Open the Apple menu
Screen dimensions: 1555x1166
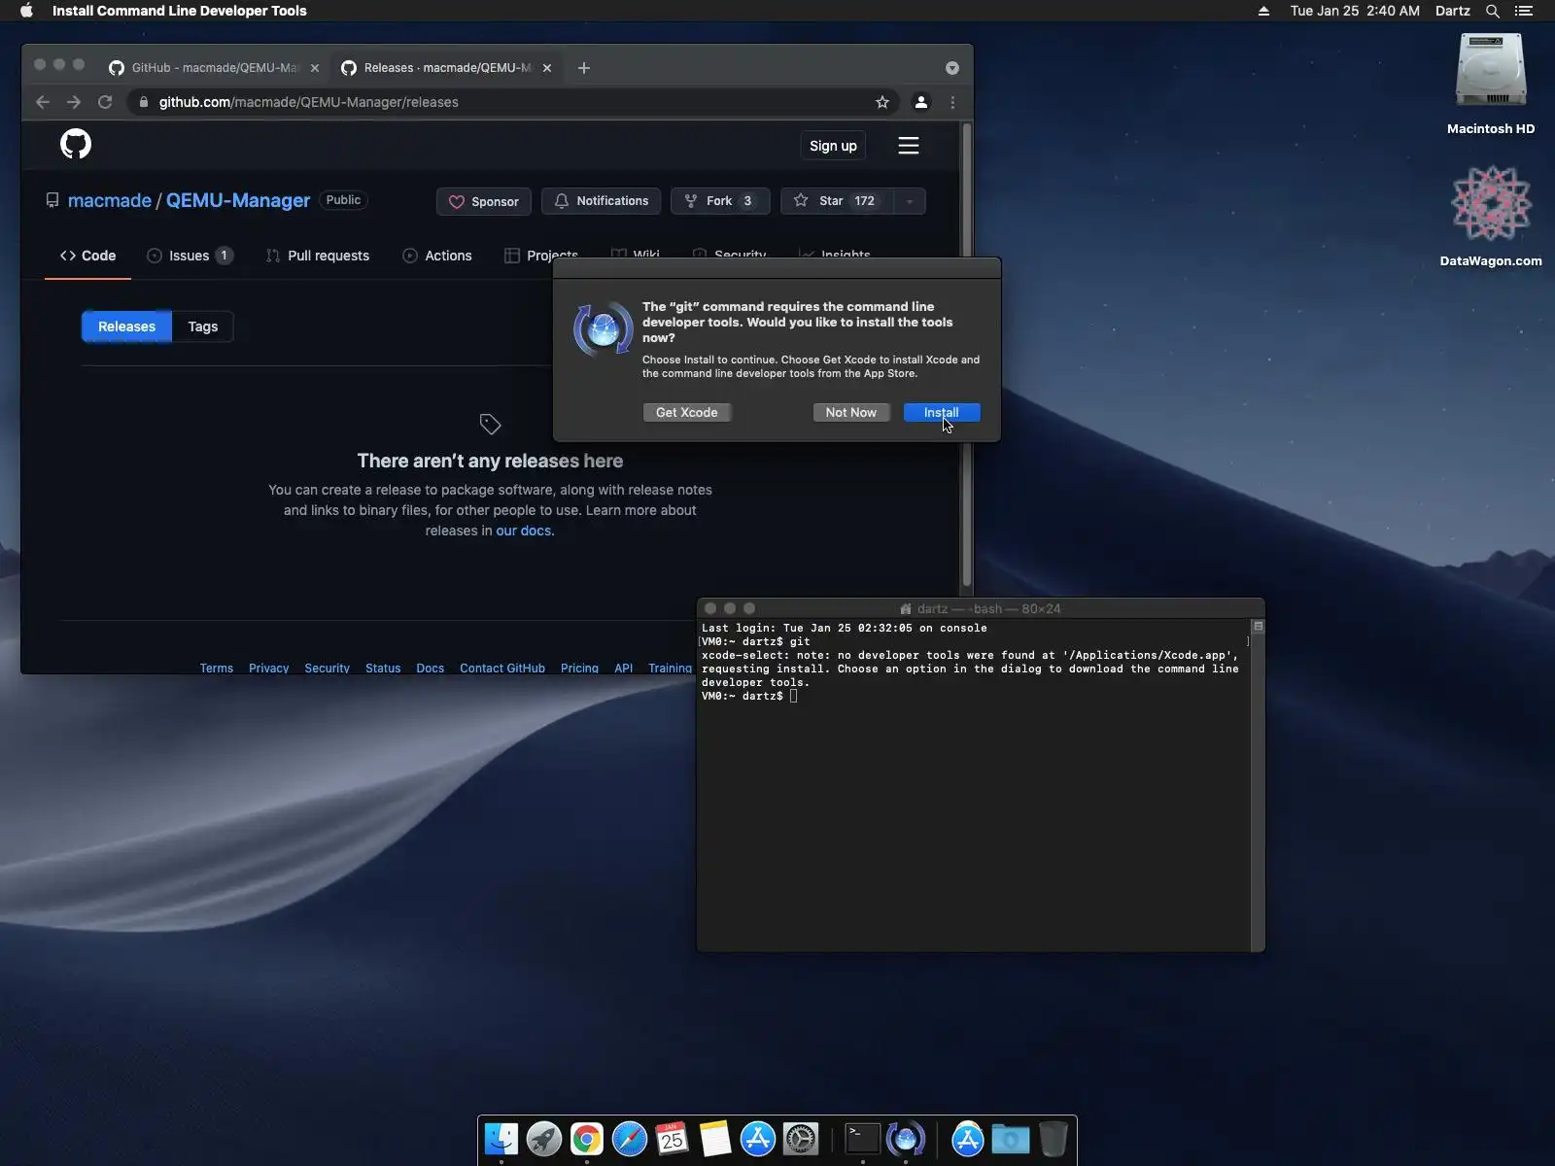26,11
